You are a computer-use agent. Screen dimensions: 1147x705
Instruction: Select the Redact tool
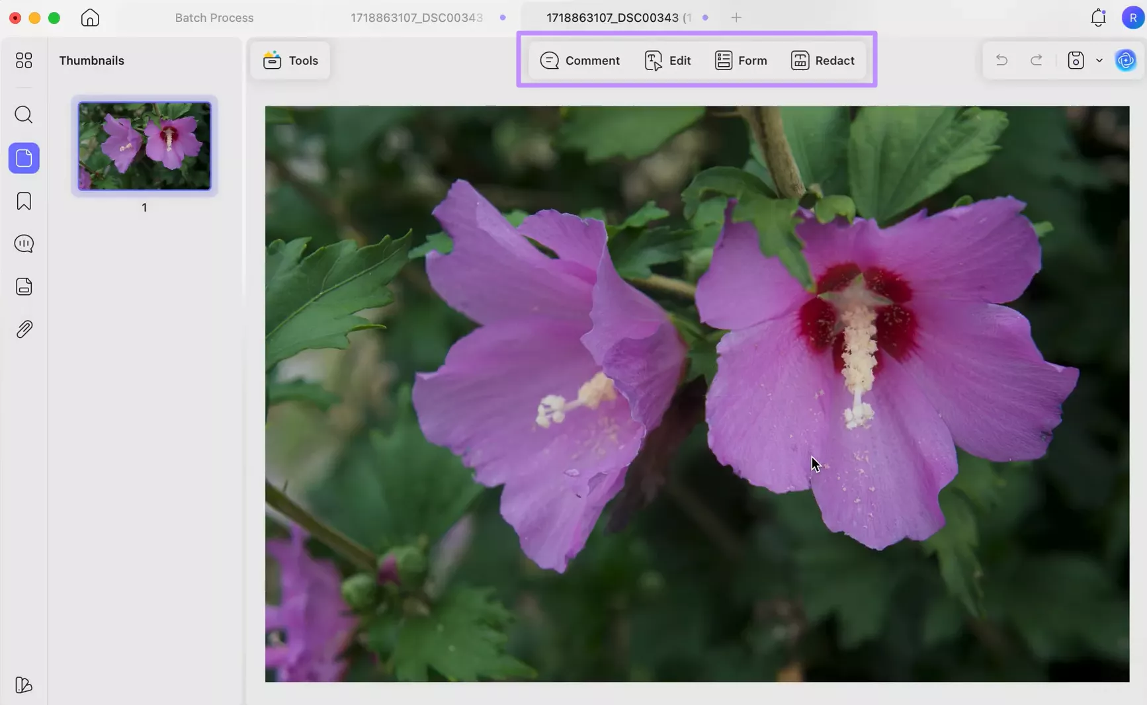click(822, 61)
